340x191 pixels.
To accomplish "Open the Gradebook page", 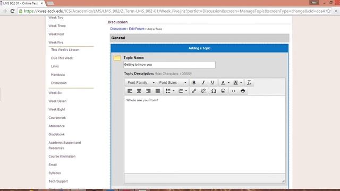I will 56,134.
